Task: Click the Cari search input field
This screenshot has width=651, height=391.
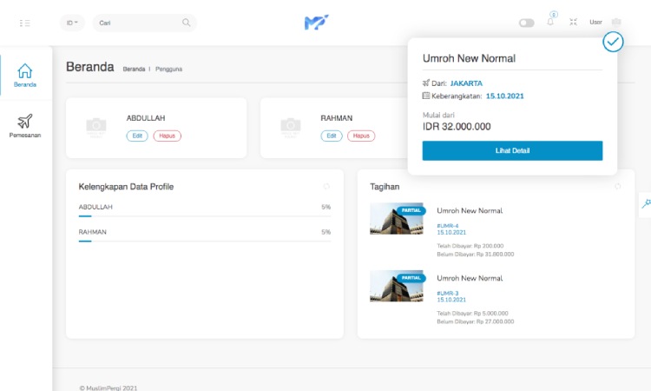Action: coord(144,23)
